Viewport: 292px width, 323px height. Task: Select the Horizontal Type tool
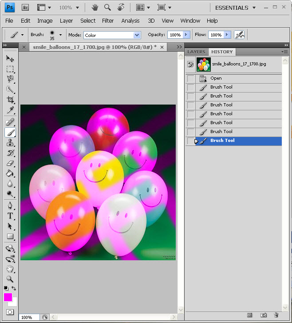pos(10,216)
